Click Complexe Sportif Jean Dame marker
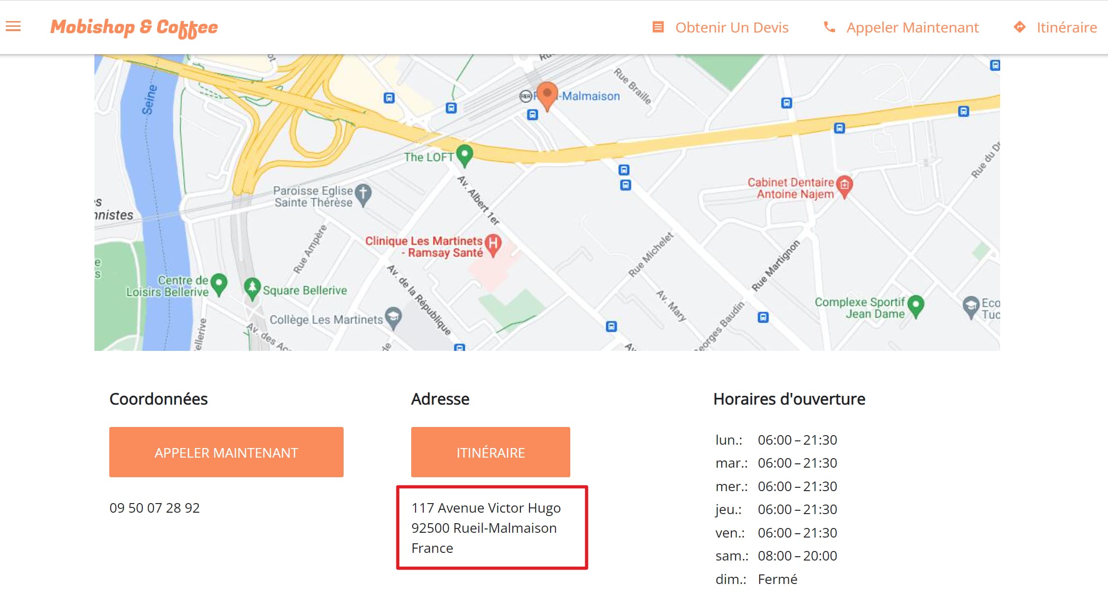1108x595 pixels. (x=916, y=306)
